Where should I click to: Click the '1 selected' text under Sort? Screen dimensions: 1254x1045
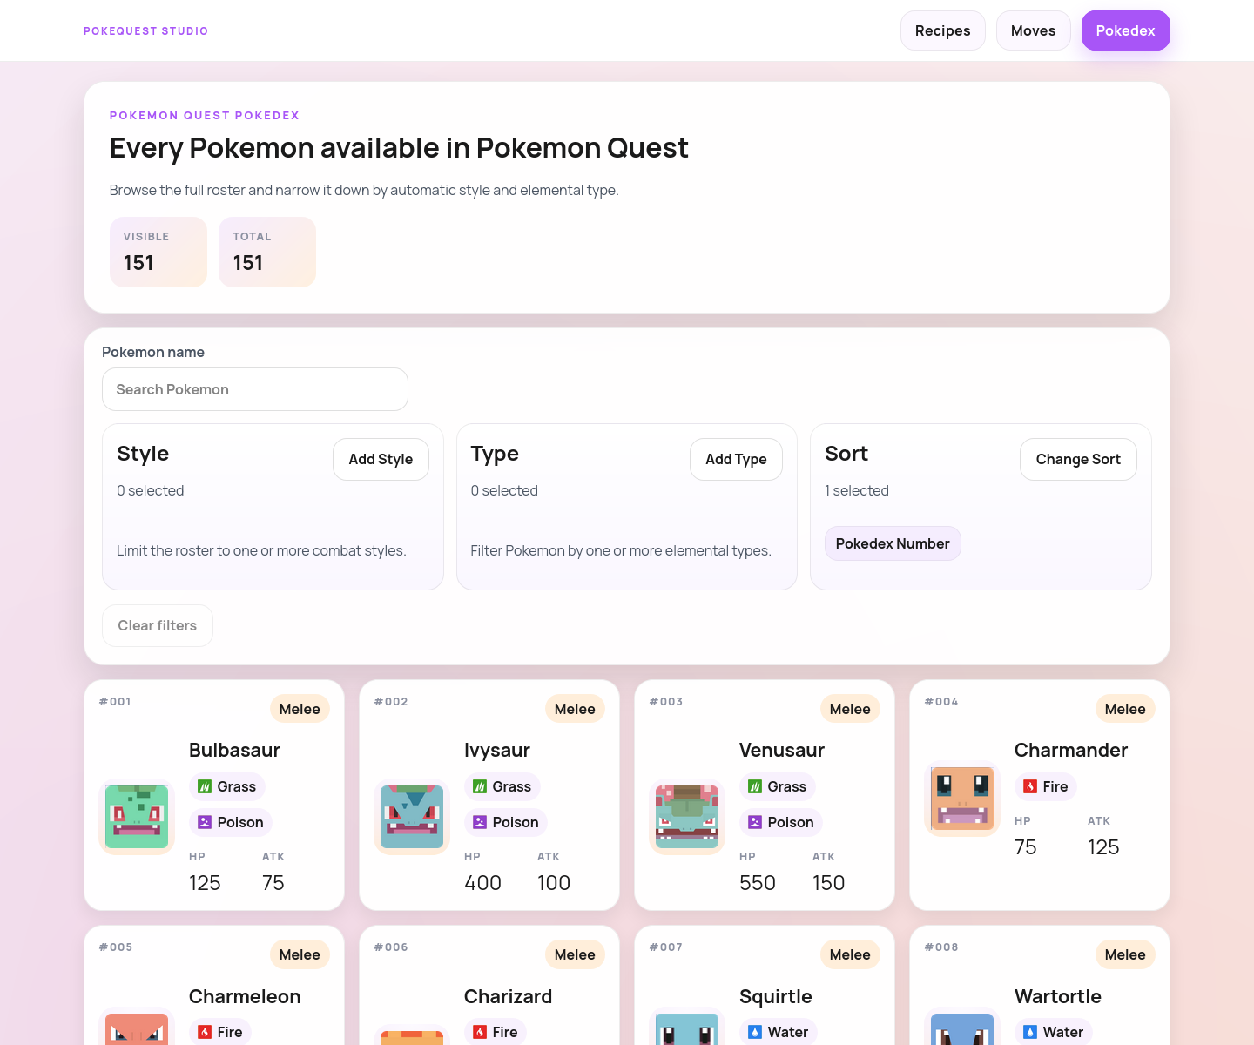point(857,490)
